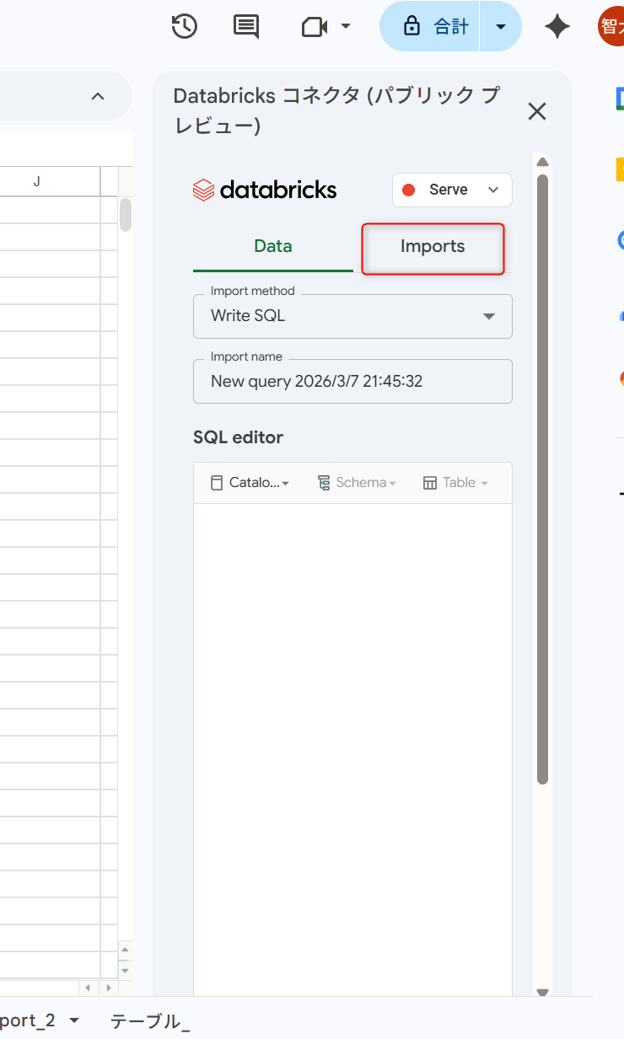The width and height of the screenshot is (624, 1039).
Task: Select the テーブル_ sheet tab
Action: click(x=149, y=1021)
